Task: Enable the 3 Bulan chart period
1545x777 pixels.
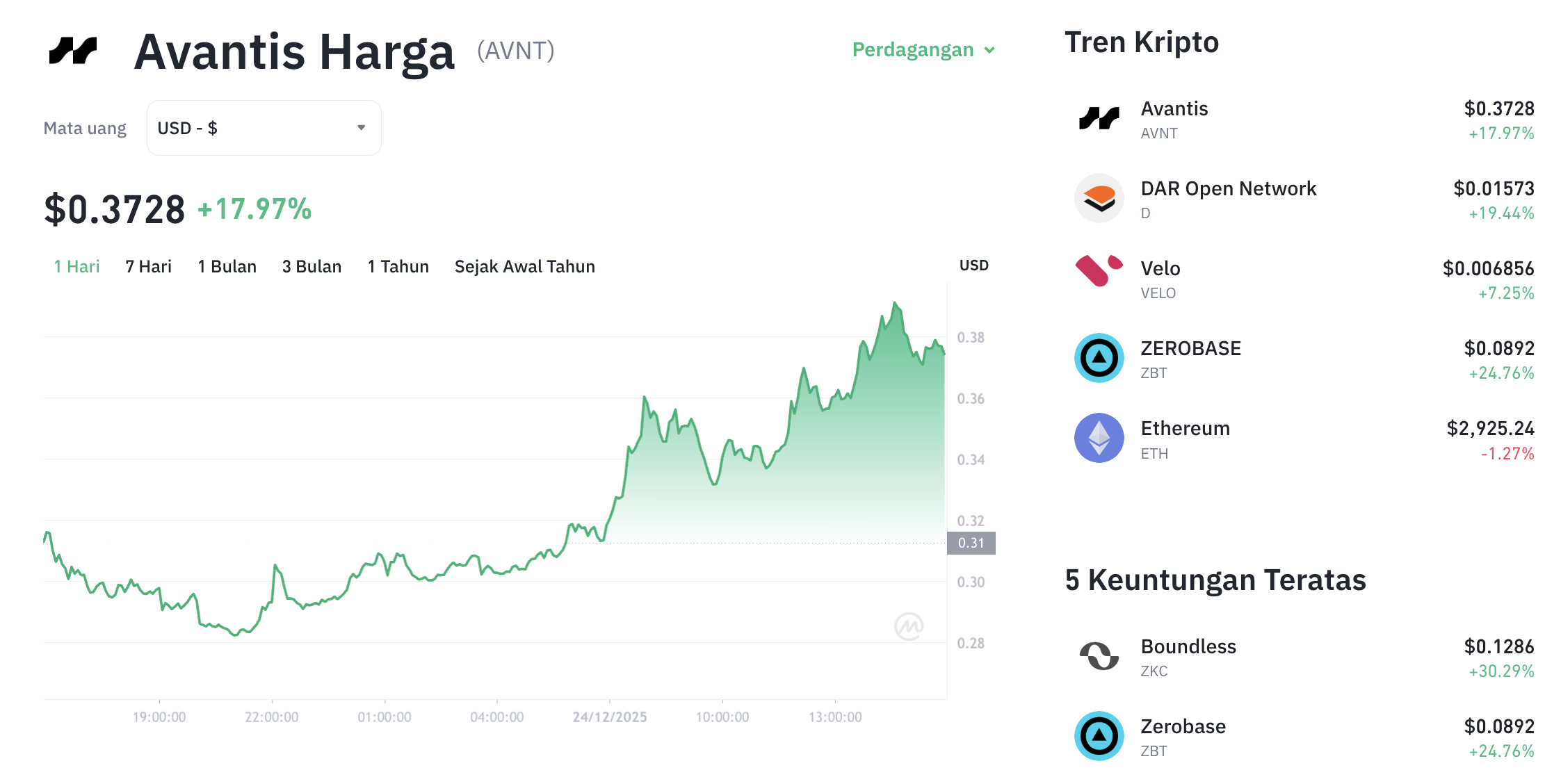Action: pos(312,265)
